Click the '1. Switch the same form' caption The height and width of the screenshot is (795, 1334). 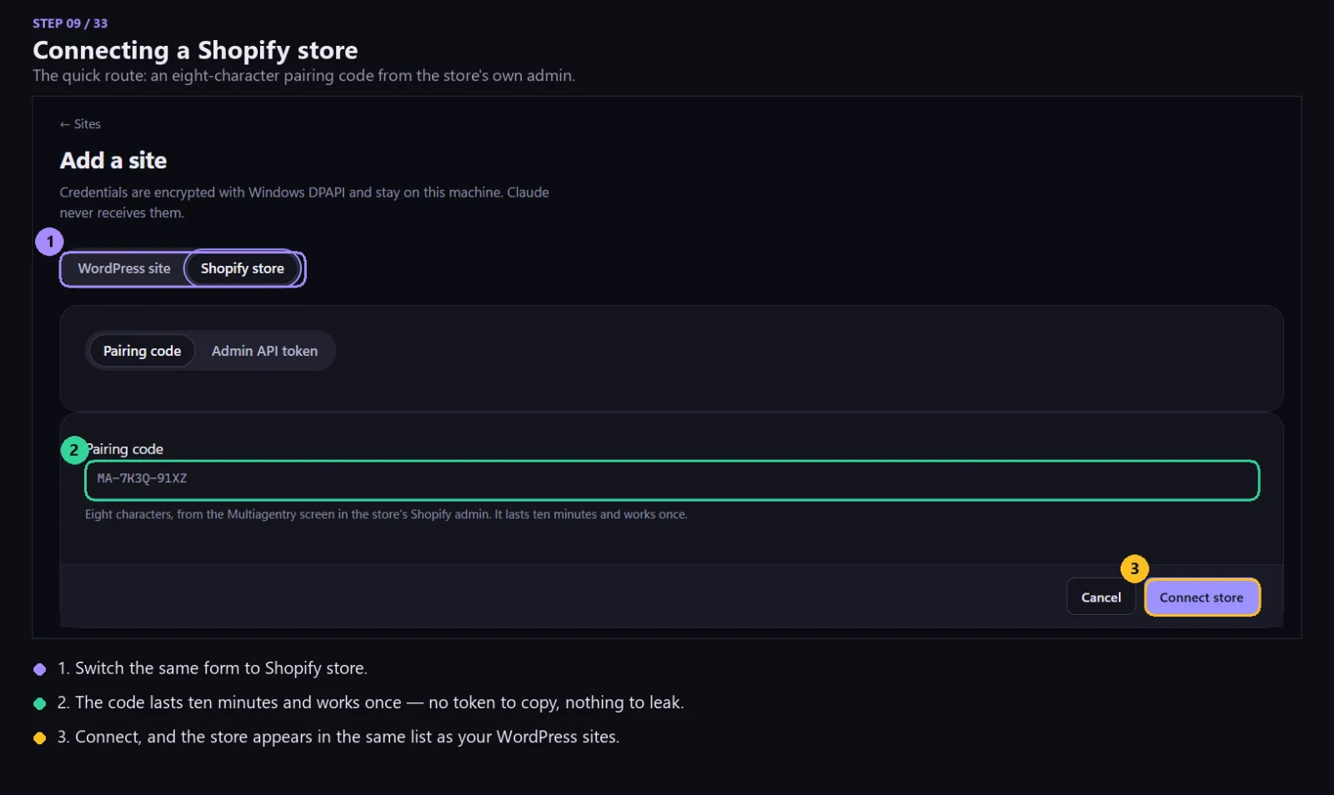(213, 668)
